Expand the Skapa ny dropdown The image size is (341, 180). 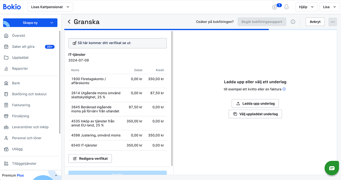(30, 22)
